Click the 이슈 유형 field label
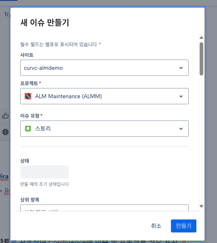This screenshot has height=243, width=217. click(30, 116)
